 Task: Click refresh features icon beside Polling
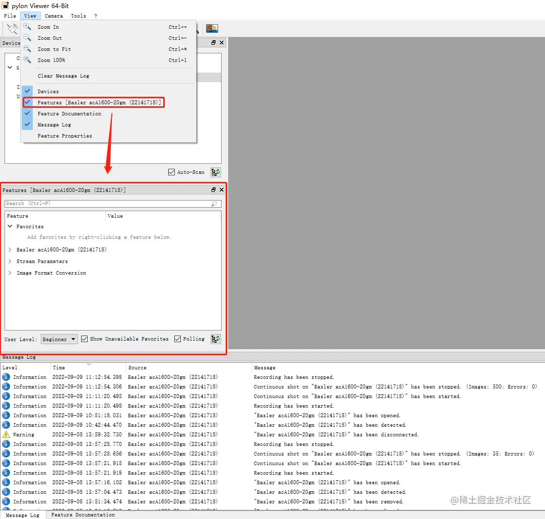(216, 339)
